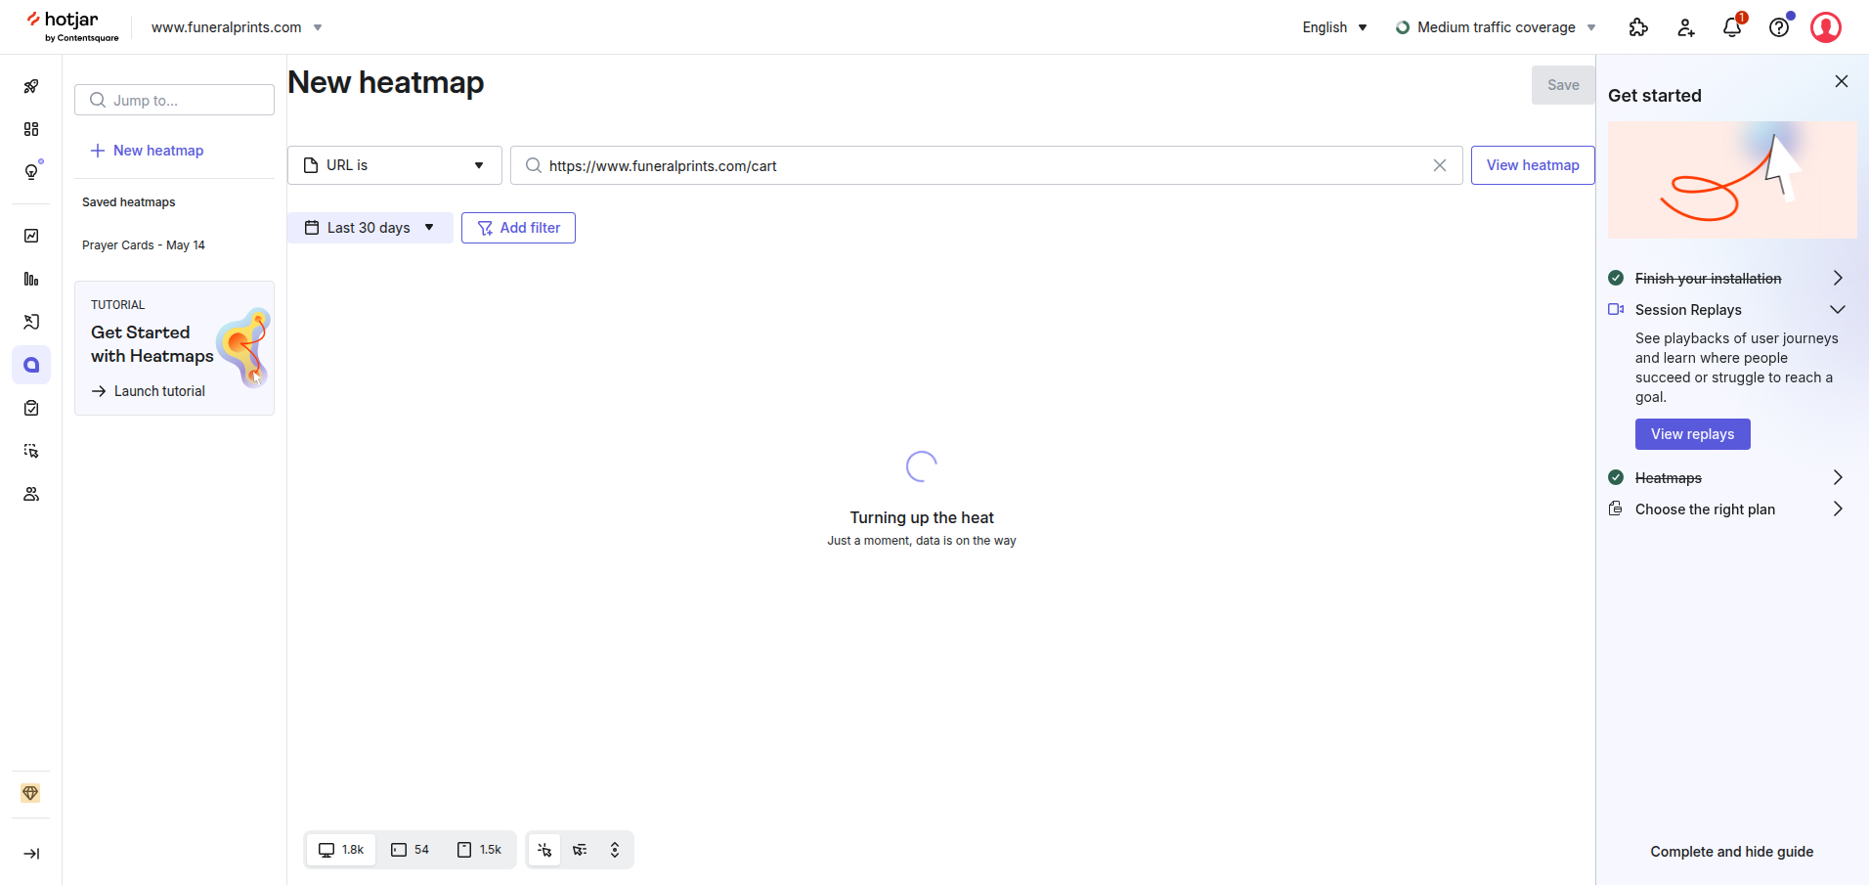Open the help question mark icon
This screenshot has width=1869, height=885.
[x=1779, y=27]
